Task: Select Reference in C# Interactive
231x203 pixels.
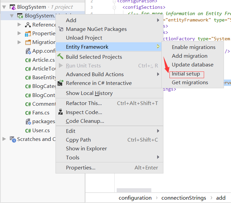Action: 109,83
